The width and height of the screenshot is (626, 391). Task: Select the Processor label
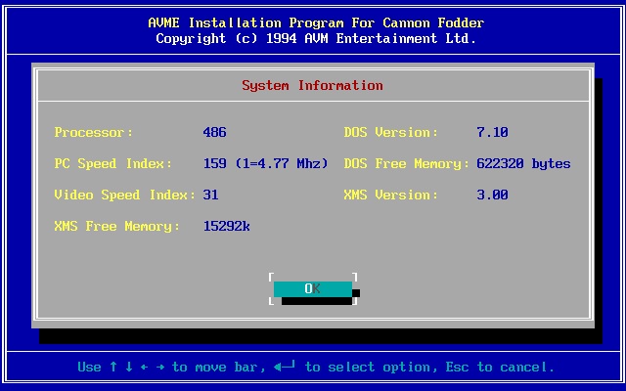94,132
